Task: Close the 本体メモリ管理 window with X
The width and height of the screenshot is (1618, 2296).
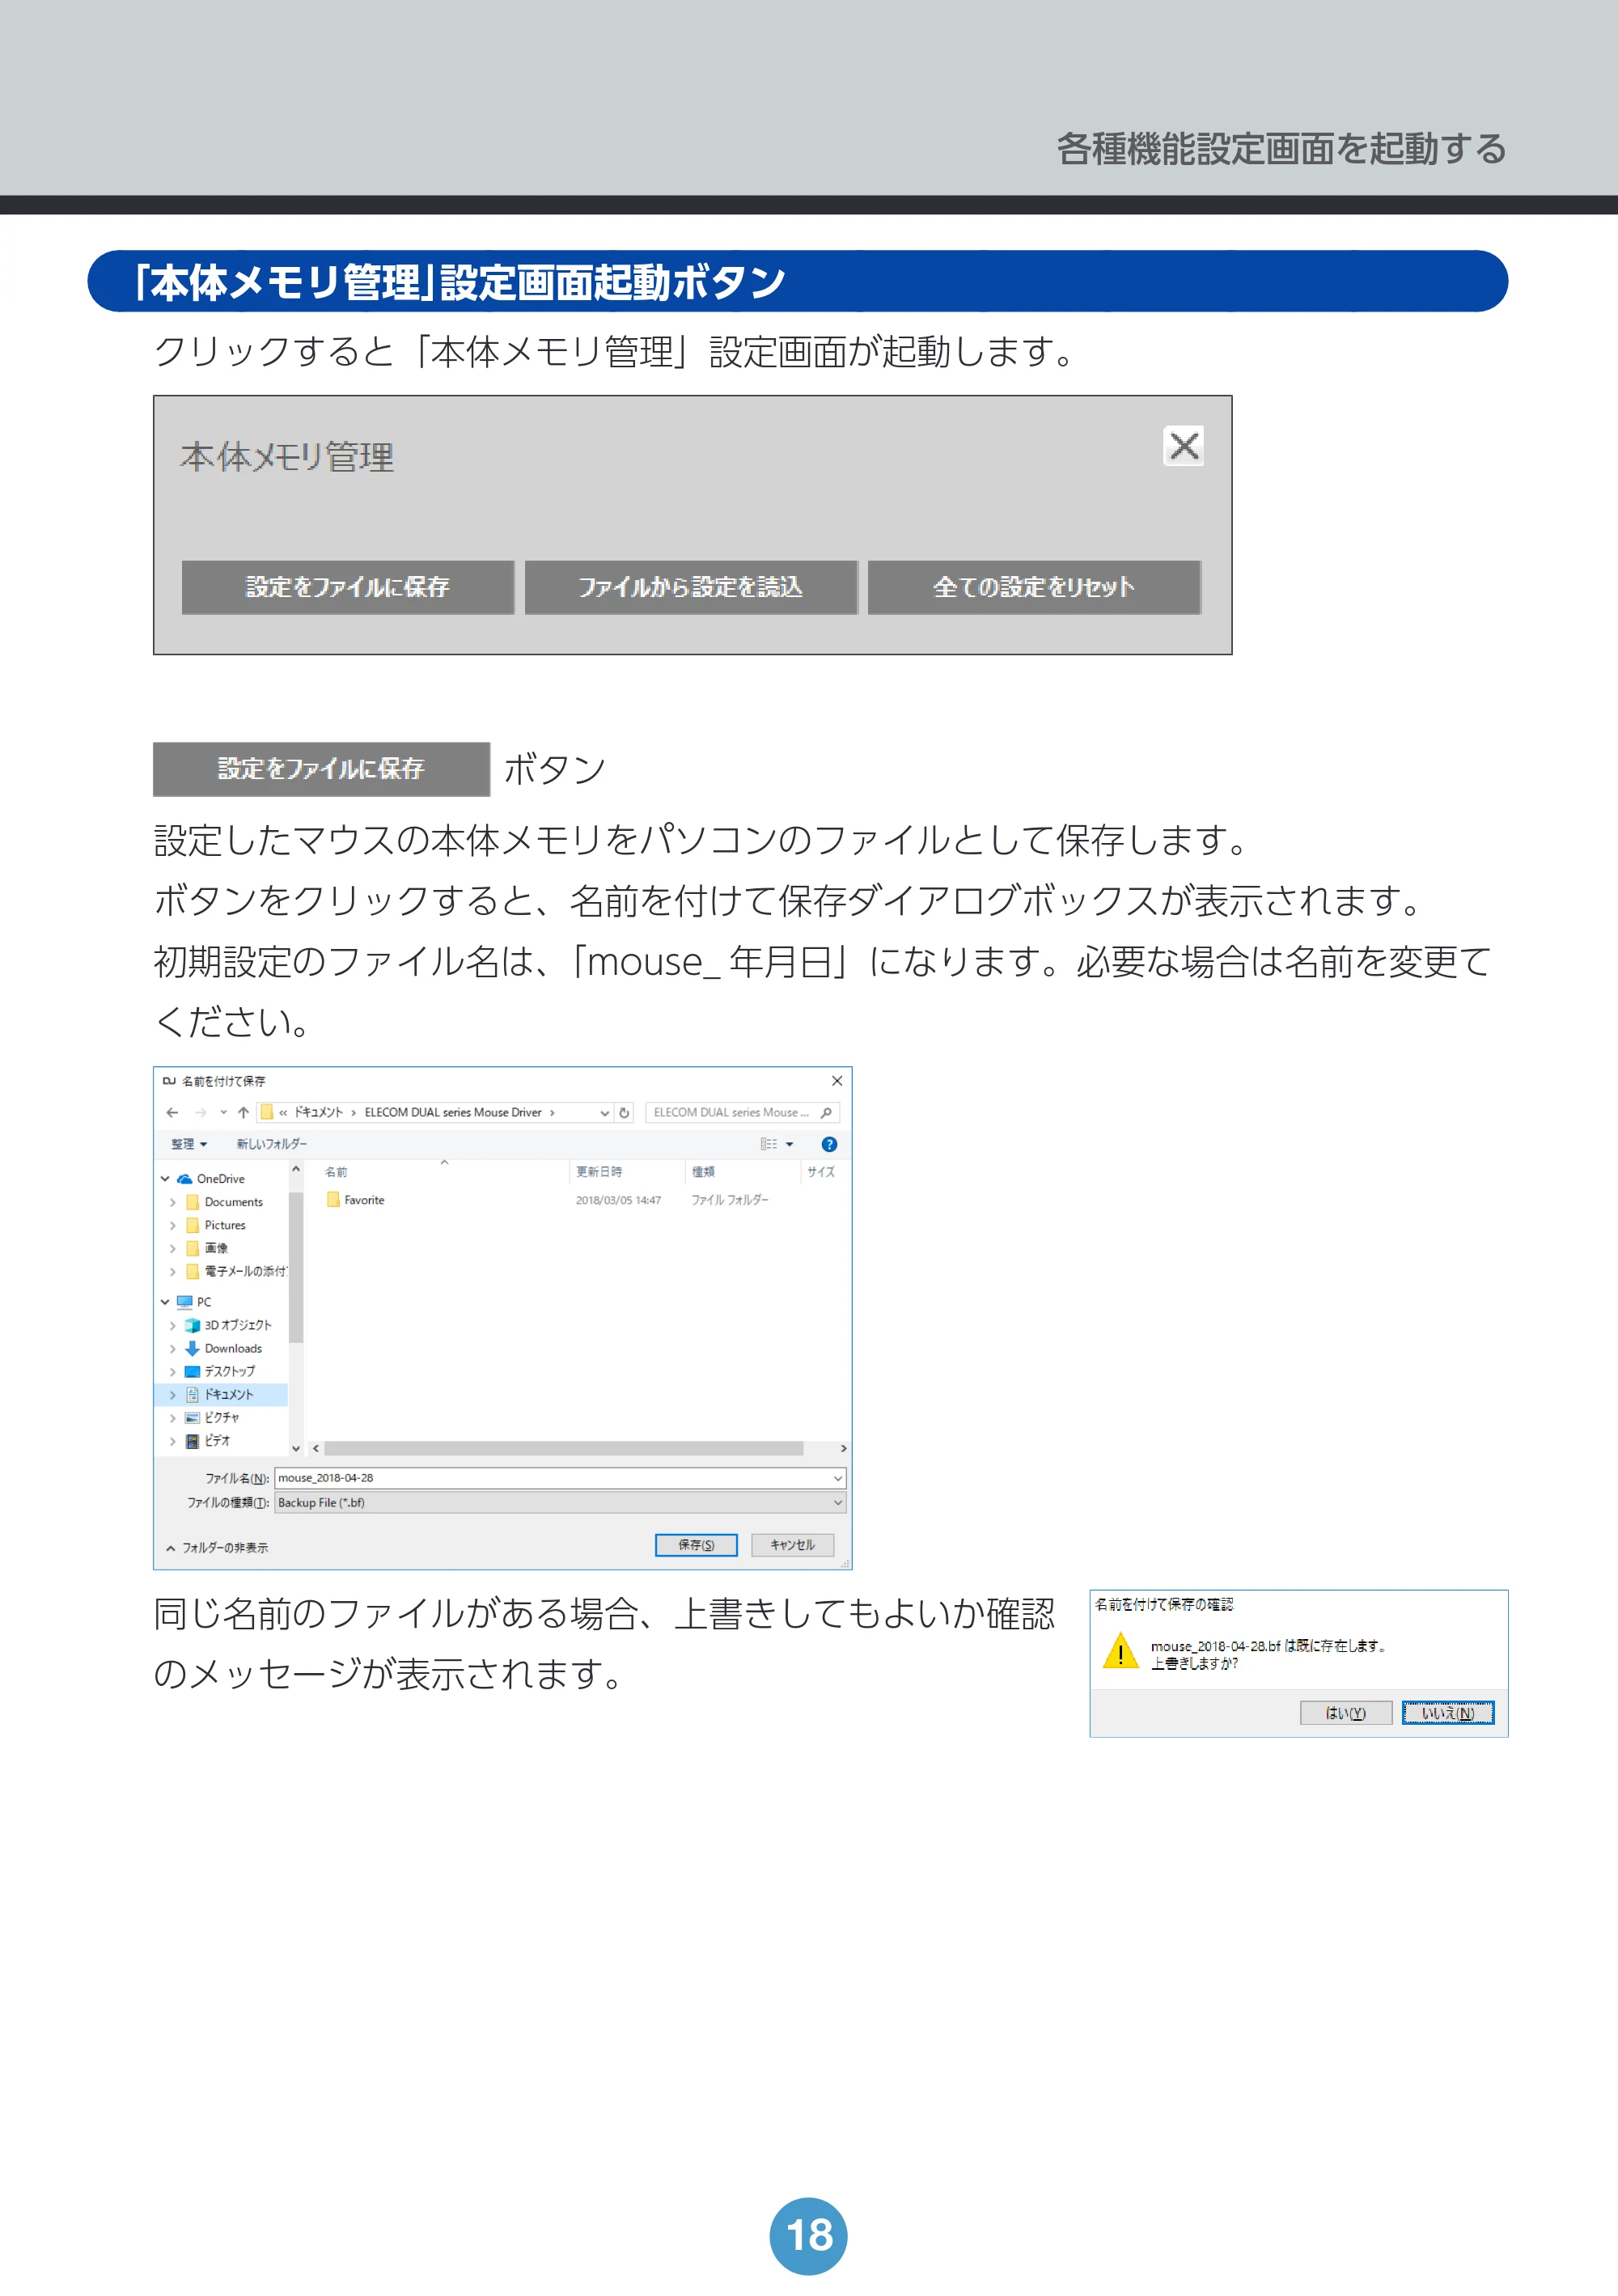Action: pyautogui.click(x=1183, y=446)
